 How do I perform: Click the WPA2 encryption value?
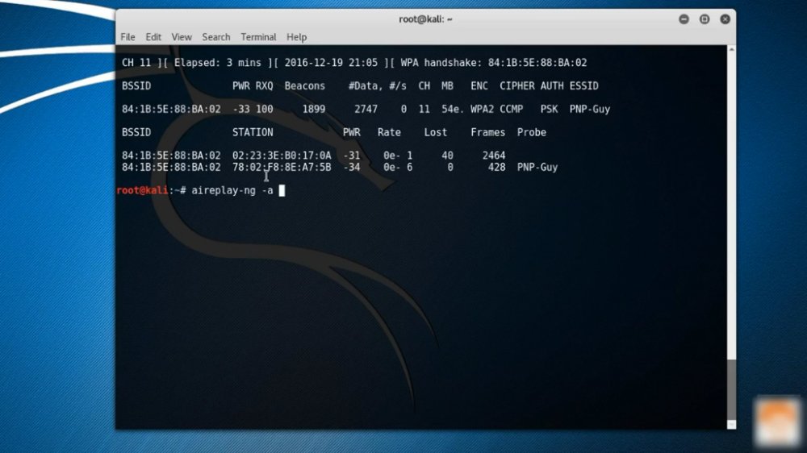tap(482, 109)
